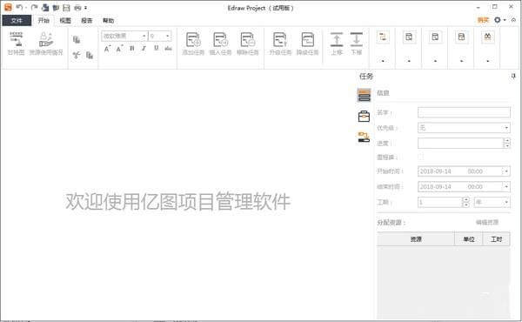Decrease progress (进度) with down arrow
The width and height of the screenshot is (522, 322).
click(507, 146)
